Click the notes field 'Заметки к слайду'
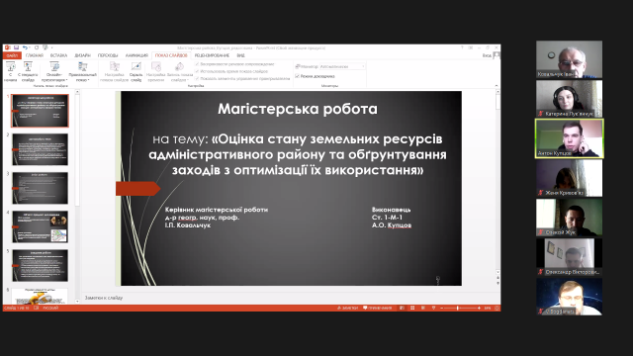The width and height of the screenshot is (633, 356). click(x=104, y=298)
